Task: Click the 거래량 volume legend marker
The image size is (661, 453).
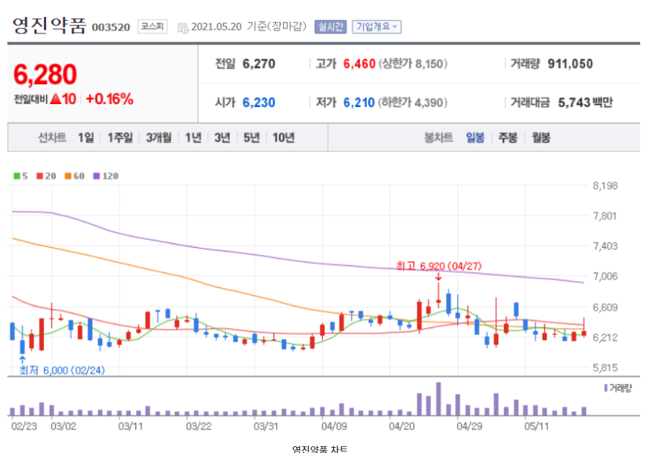Action: [x=606, y=388]
